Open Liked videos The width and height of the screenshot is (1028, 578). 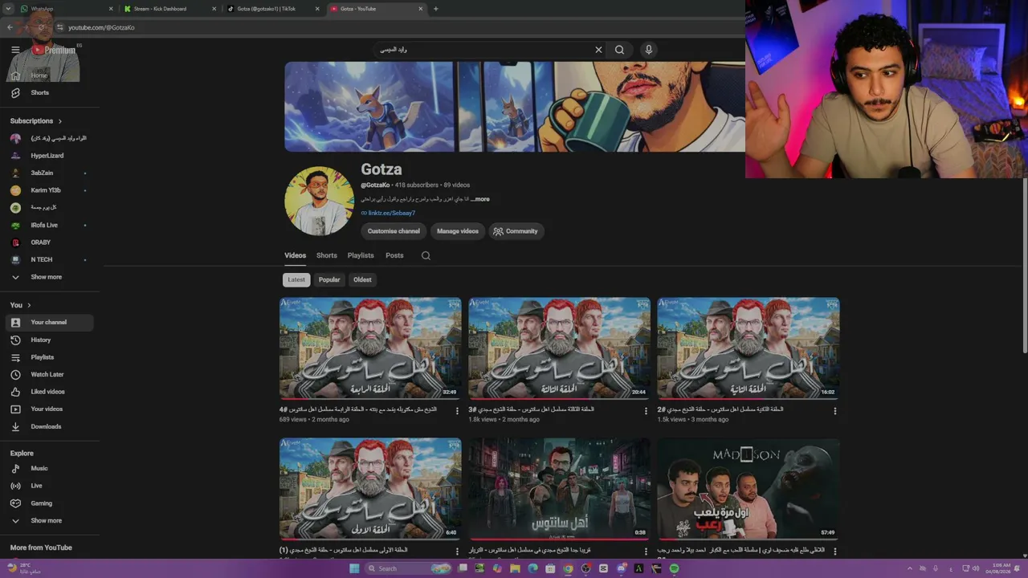[50, 392]
